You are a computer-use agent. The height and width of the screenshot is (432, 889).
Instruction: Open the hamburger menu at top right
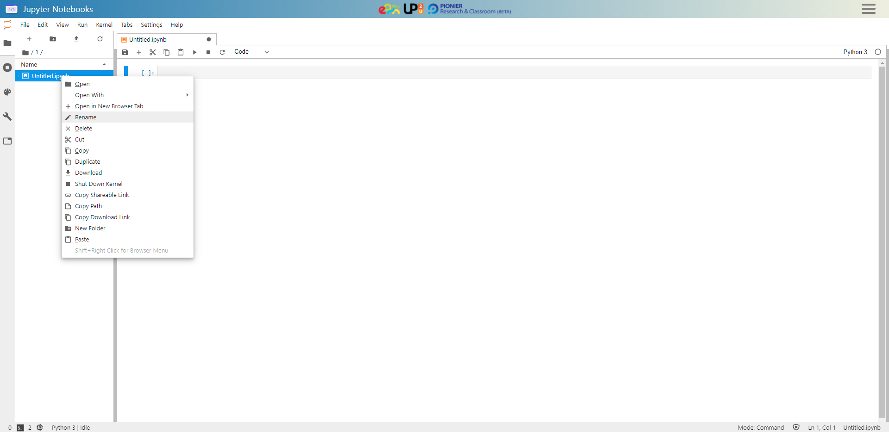868,9
